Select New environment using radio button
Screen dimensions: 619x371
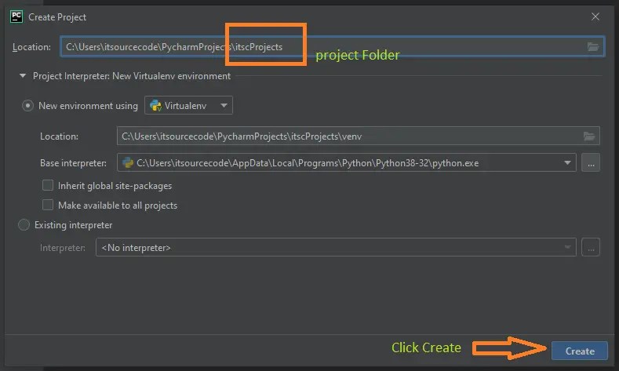click(27, 106)
